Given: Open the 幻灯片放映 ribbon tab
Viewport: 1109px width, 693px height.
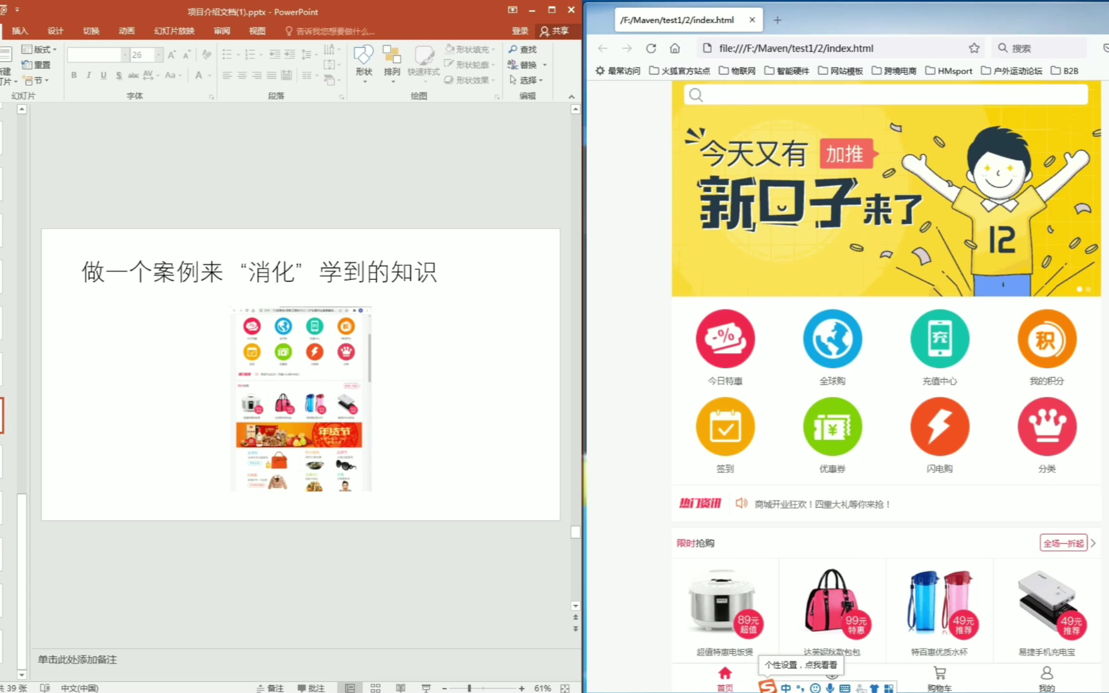Looking at the screenshot, I should pos(174,31).
